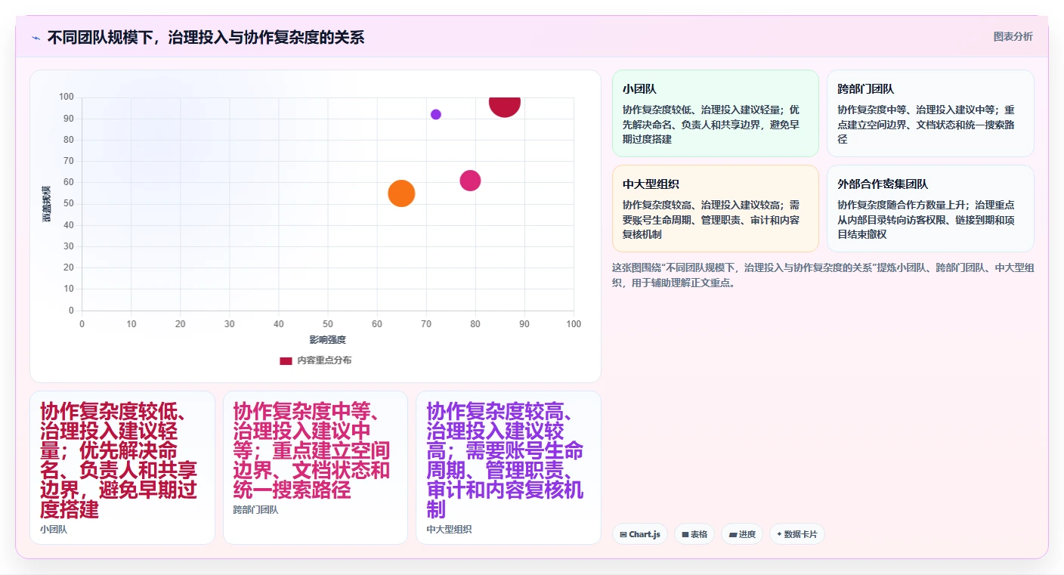Click the purple-text data card labeled 中大型组织
This screenshot has width=1064, height=575.
[x=509, y=468]
